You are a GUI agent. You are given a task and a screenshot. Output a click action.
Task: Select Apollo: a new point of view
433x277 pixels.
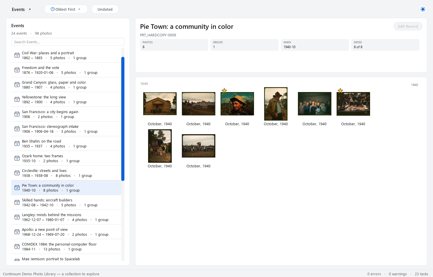(x=66, y=232)
